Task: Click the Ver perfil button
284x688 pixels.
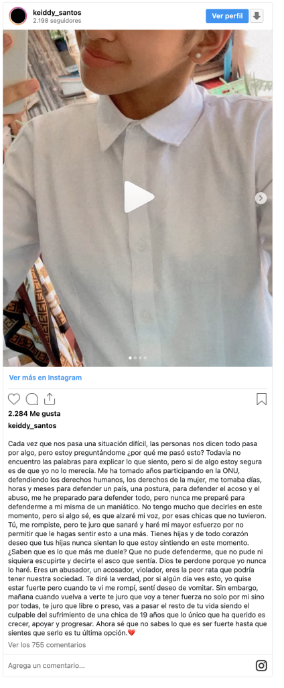Action: tap(227, 16)
